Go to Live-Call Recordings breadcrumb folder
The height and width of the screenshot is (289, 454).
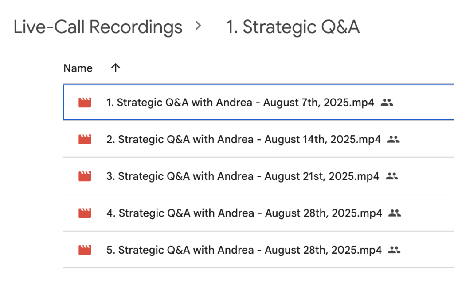pos(98,27)
